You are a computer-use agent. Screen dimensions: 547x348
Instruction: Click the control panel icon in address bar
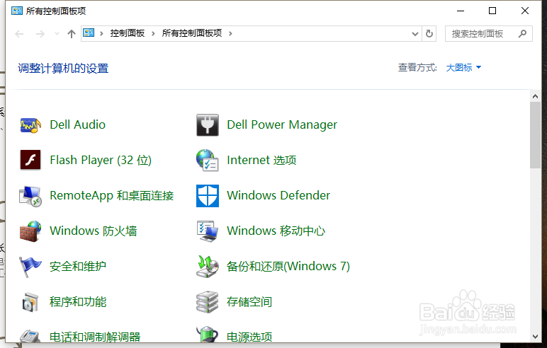coord(89,33)
